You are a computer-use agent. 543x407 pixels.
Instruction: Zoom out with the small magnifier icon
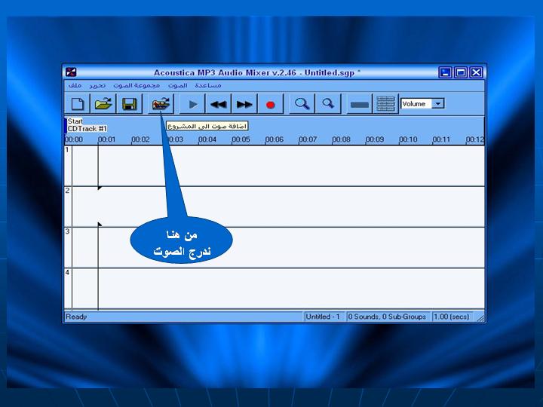[328, 104]
